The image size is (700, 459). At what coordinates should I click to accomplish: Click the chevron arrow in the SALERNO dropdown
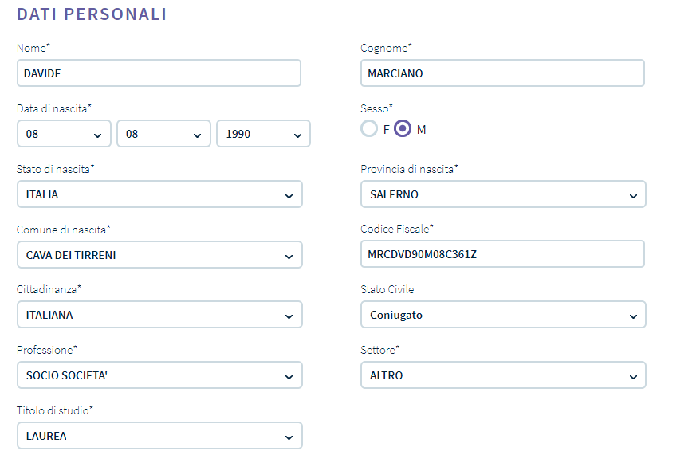pyautogui.click(x=633, y=196)
